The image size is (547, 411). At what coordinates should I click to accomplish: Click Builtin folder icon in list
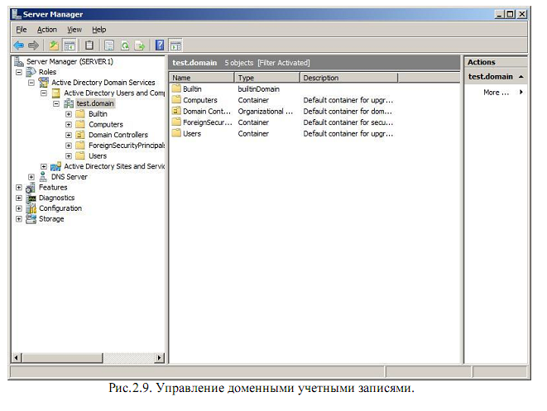[176, 88]
